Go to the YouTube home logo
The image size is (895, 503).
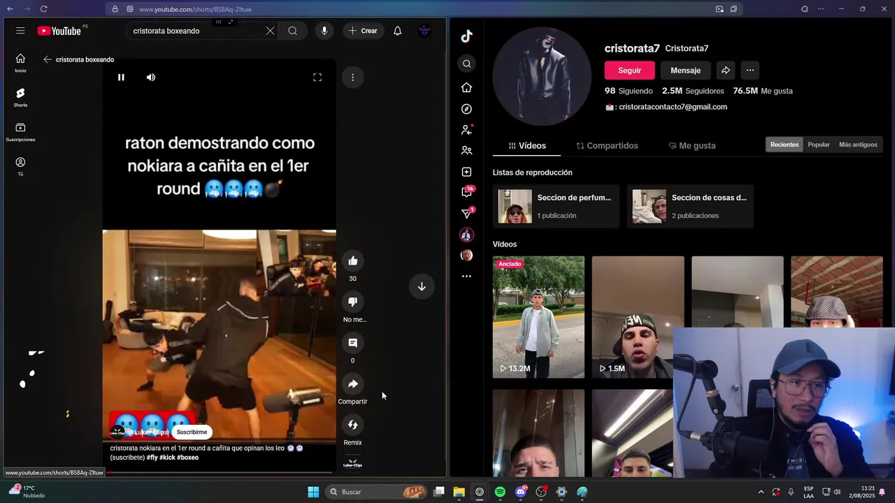pyautogui.click(x=59, y=31)
